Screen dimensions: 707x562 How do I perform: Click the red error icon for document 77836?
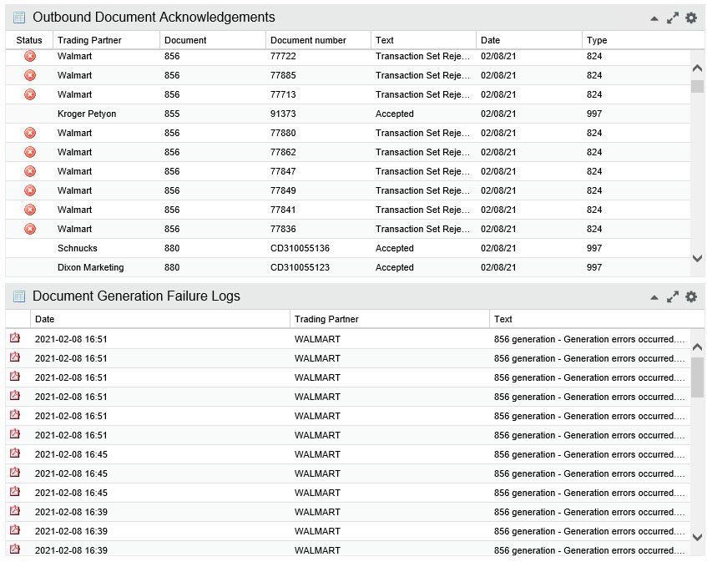point(30,229)
